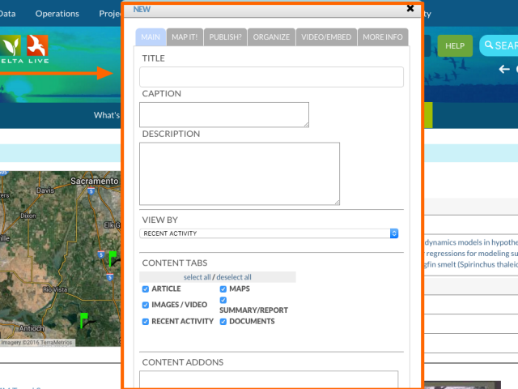Select the MORE INFO tab
Screen dimensions: 518x389
pos(383,37)
